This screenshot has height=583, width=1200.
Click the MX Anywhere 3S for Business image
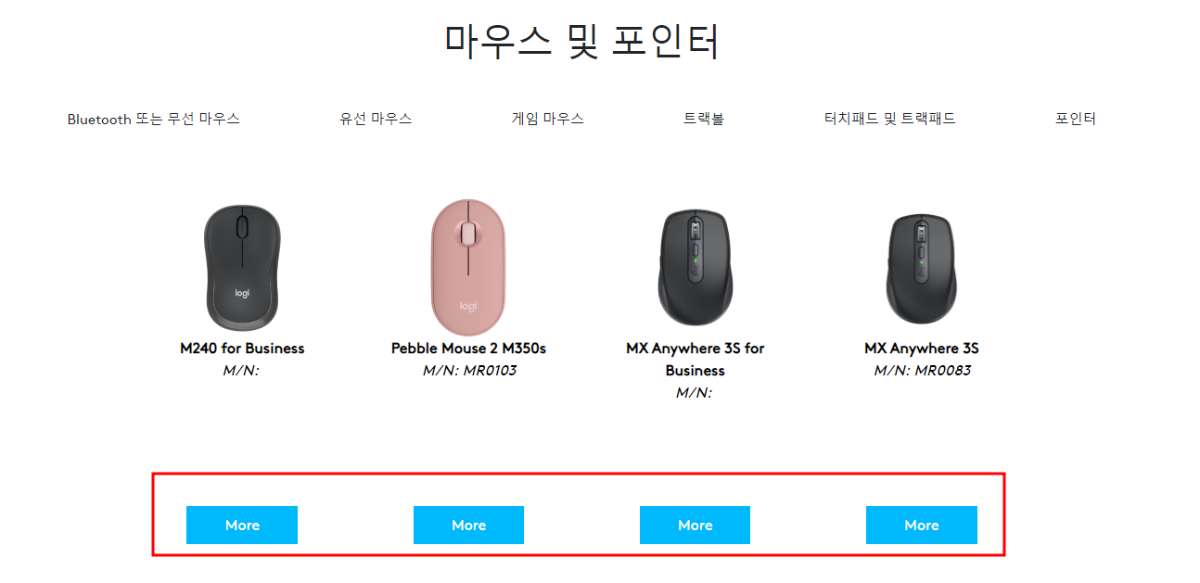[695, 266]
